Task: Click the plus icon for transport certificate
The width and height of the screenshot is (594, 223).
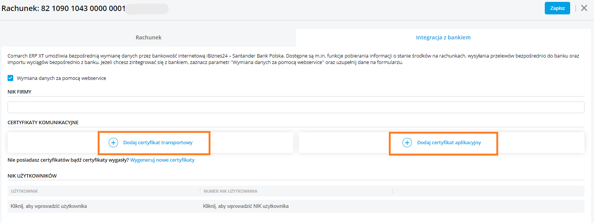Action: 113,143
